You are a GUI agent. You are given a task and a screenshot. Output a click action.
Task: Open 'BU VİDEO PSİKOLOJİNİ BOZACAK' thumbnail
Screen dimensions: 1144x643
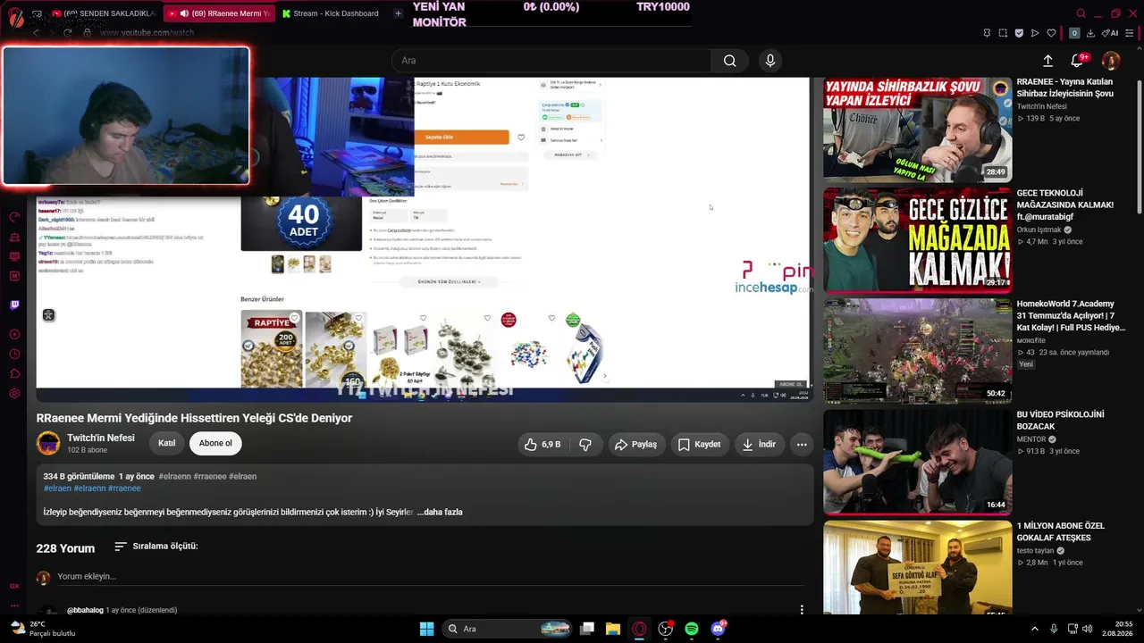point(917,462)
